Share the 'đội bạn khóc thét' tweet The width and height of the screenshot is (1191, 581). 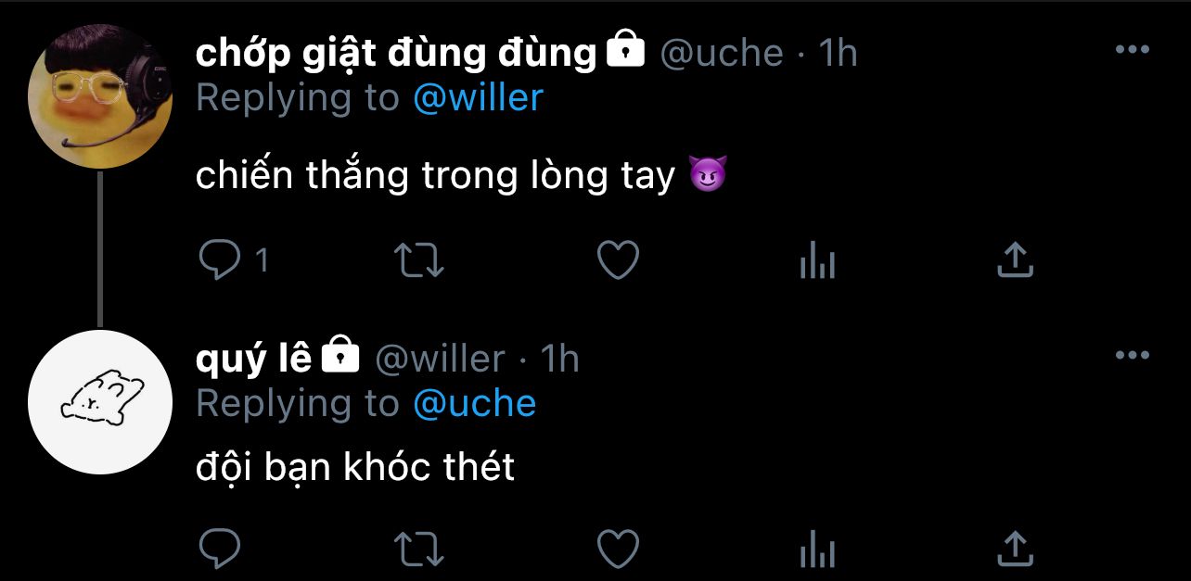click(1015, 548)
